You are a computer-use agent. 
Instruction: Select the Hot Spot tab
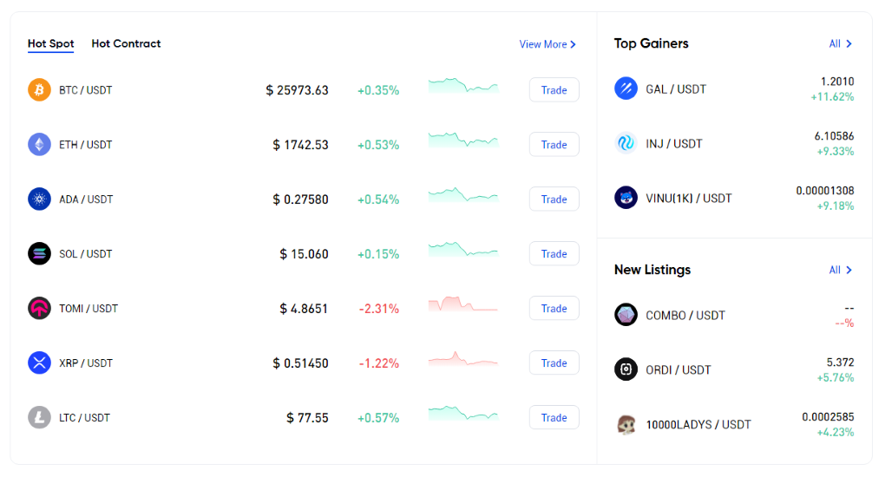point(50,43)
